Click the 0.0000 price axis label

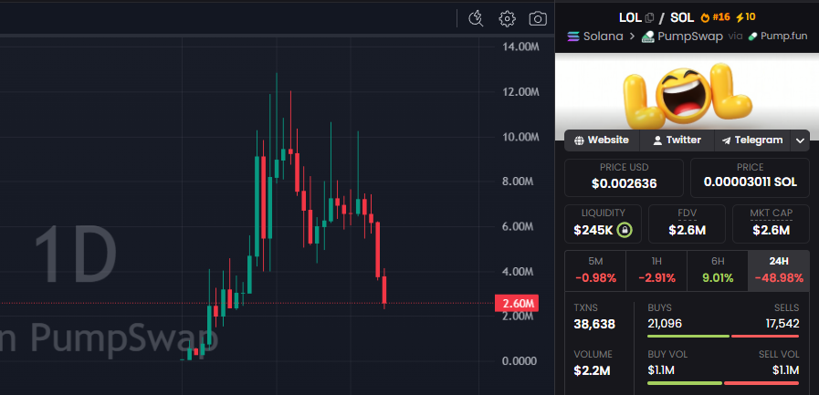click(520, 361)
